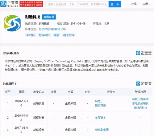Select the 材料研发 tag
Image resolution: width=154 pixels, height=137 pixels.
(44, 35)
